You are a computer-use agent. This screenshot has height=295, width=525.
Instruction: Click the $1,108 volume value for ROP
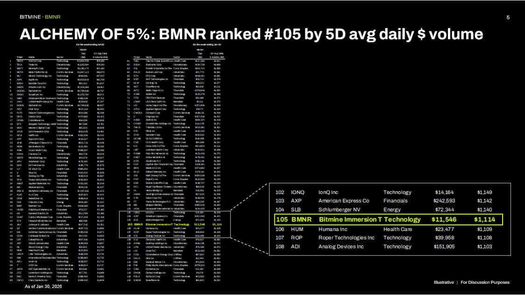tap(484, 238)
